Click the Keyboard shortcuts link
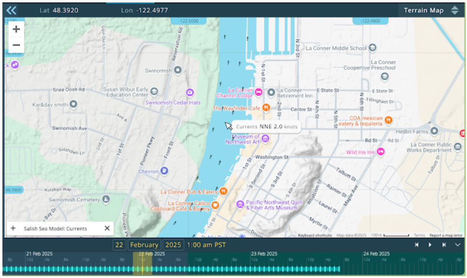Screen dimensions: 467x278 click(315, 236)
